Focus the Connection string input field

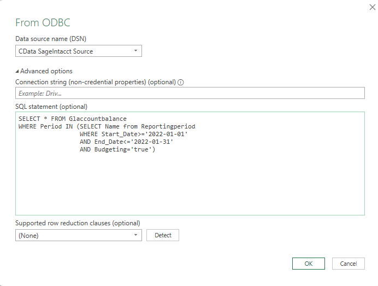click(190, 93)
